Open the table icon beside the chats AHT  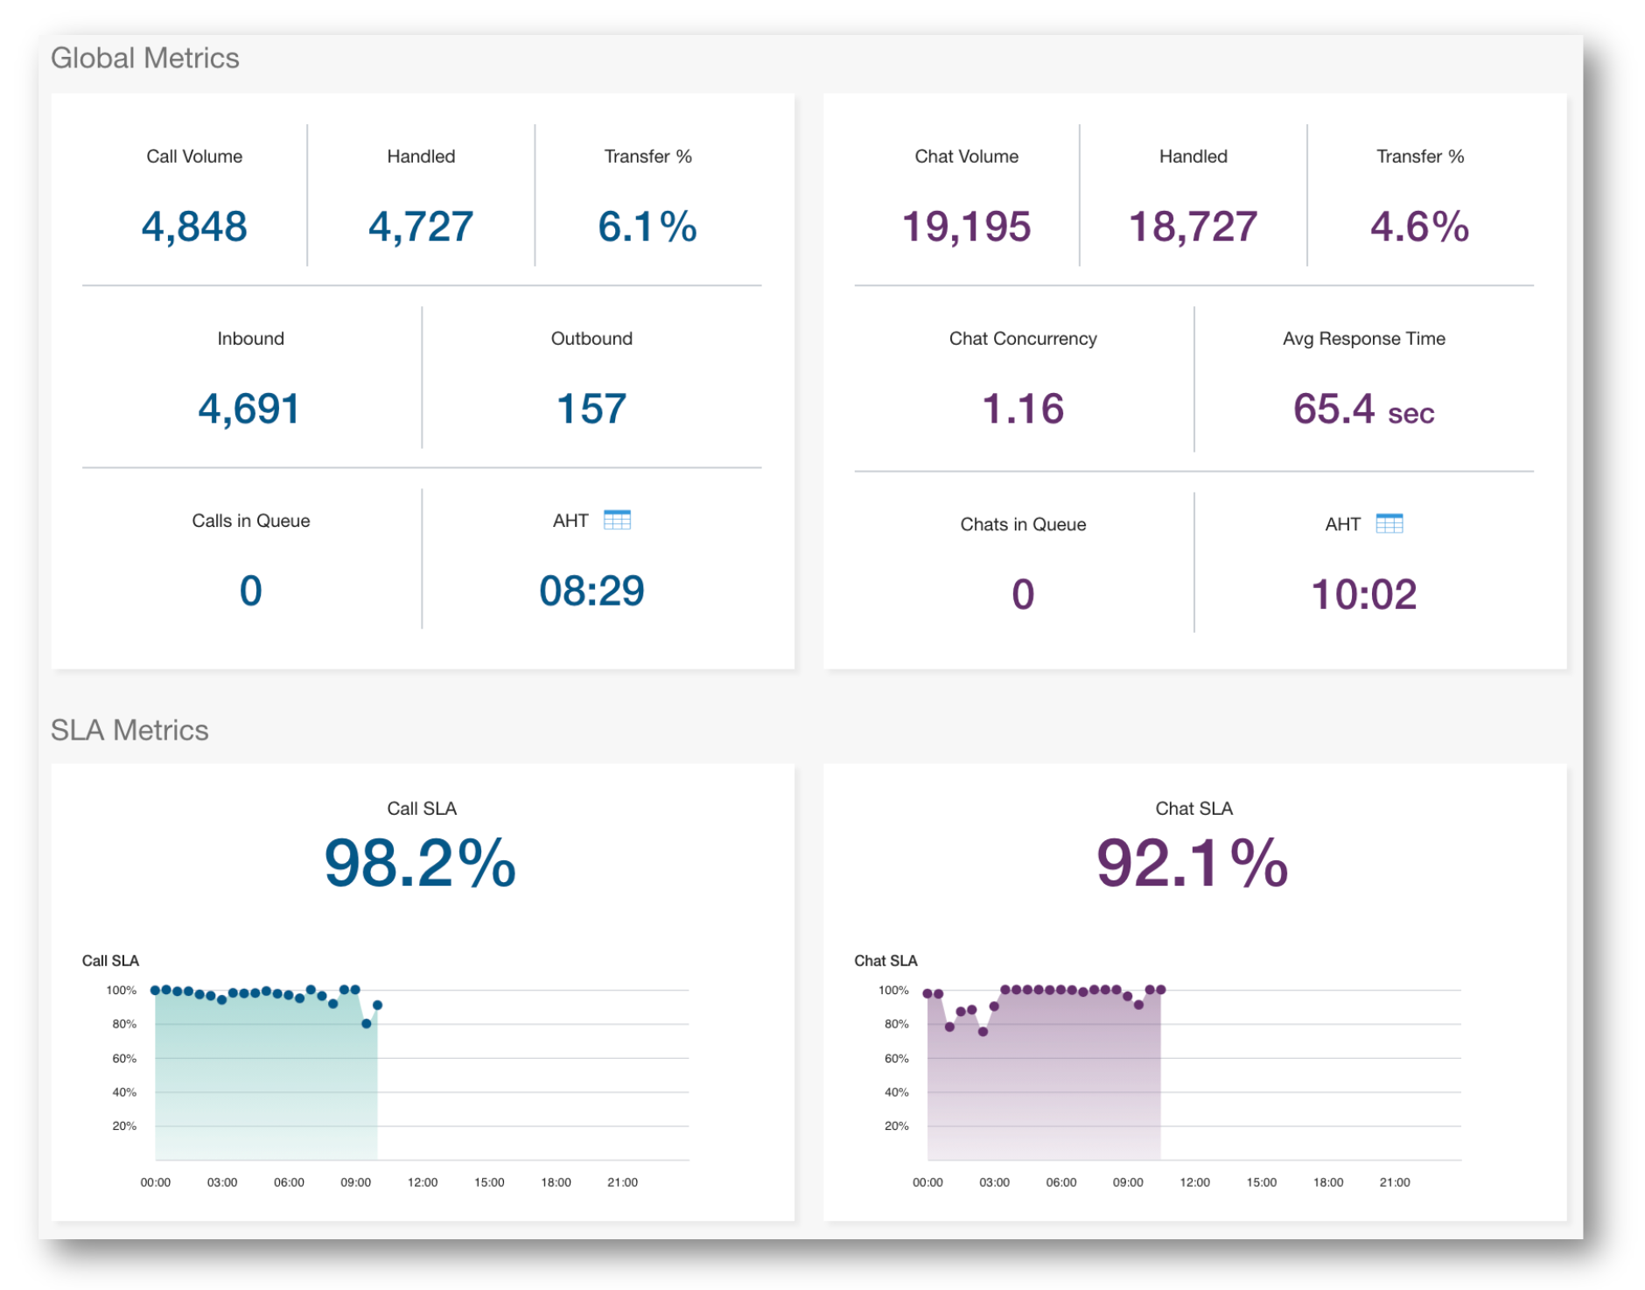(1389, 523)
